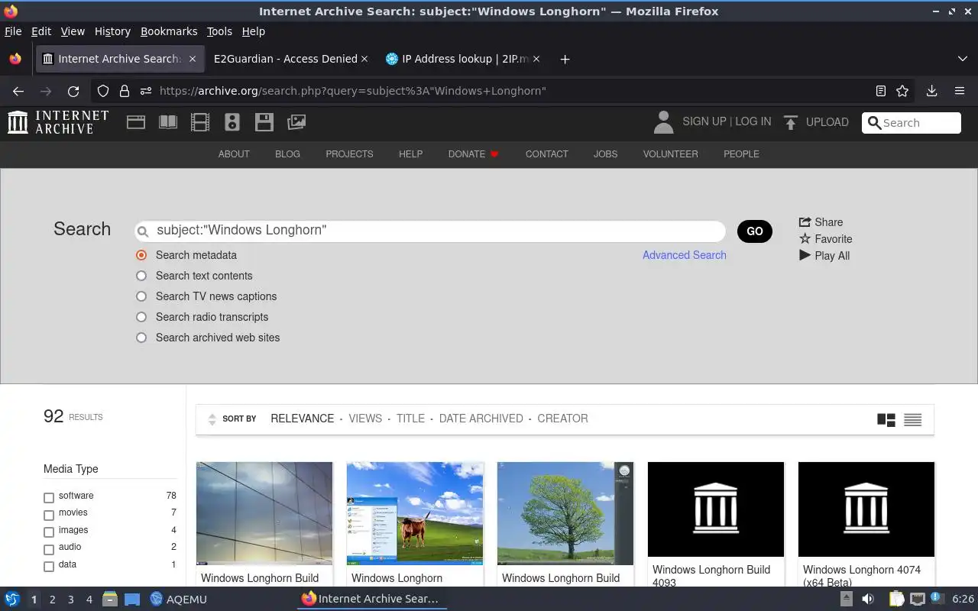The height and width of the screenshot is (611, 978).
Task: Click the SIGN UP link
Action: pos(704,121)
